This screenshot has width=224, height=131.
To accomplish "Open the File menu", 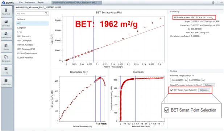I will [x=21, y=3].
